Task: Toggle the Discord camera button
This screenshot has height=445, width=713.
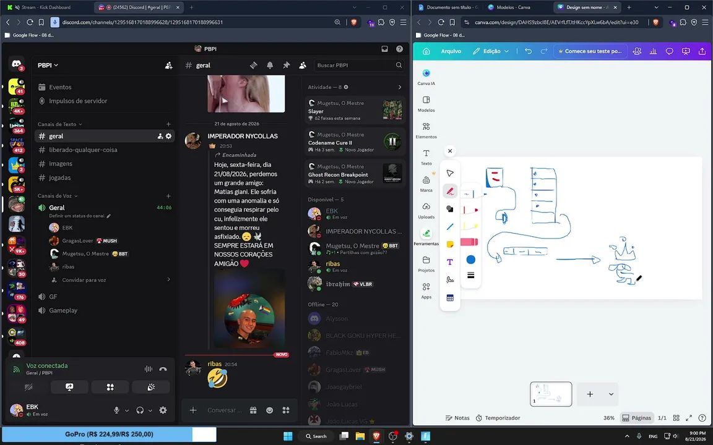Action: [x=28, y=387]
